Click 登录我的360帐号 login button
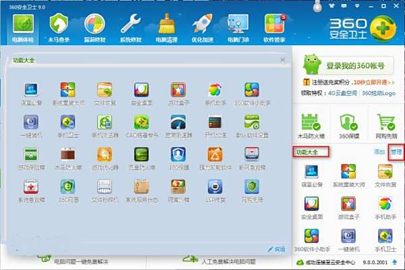 [x=355, y=65]
